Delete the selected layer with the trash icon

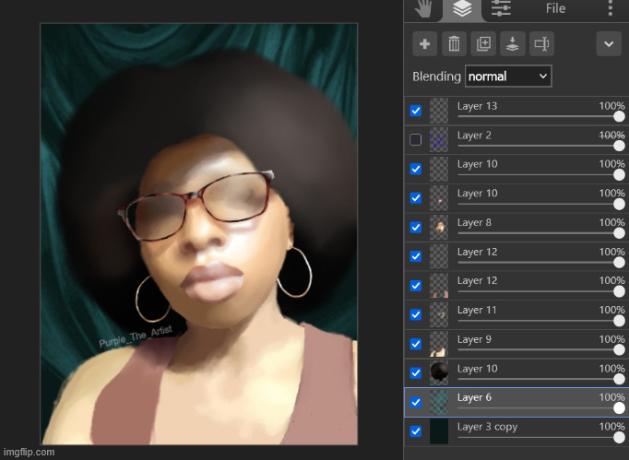454,43
